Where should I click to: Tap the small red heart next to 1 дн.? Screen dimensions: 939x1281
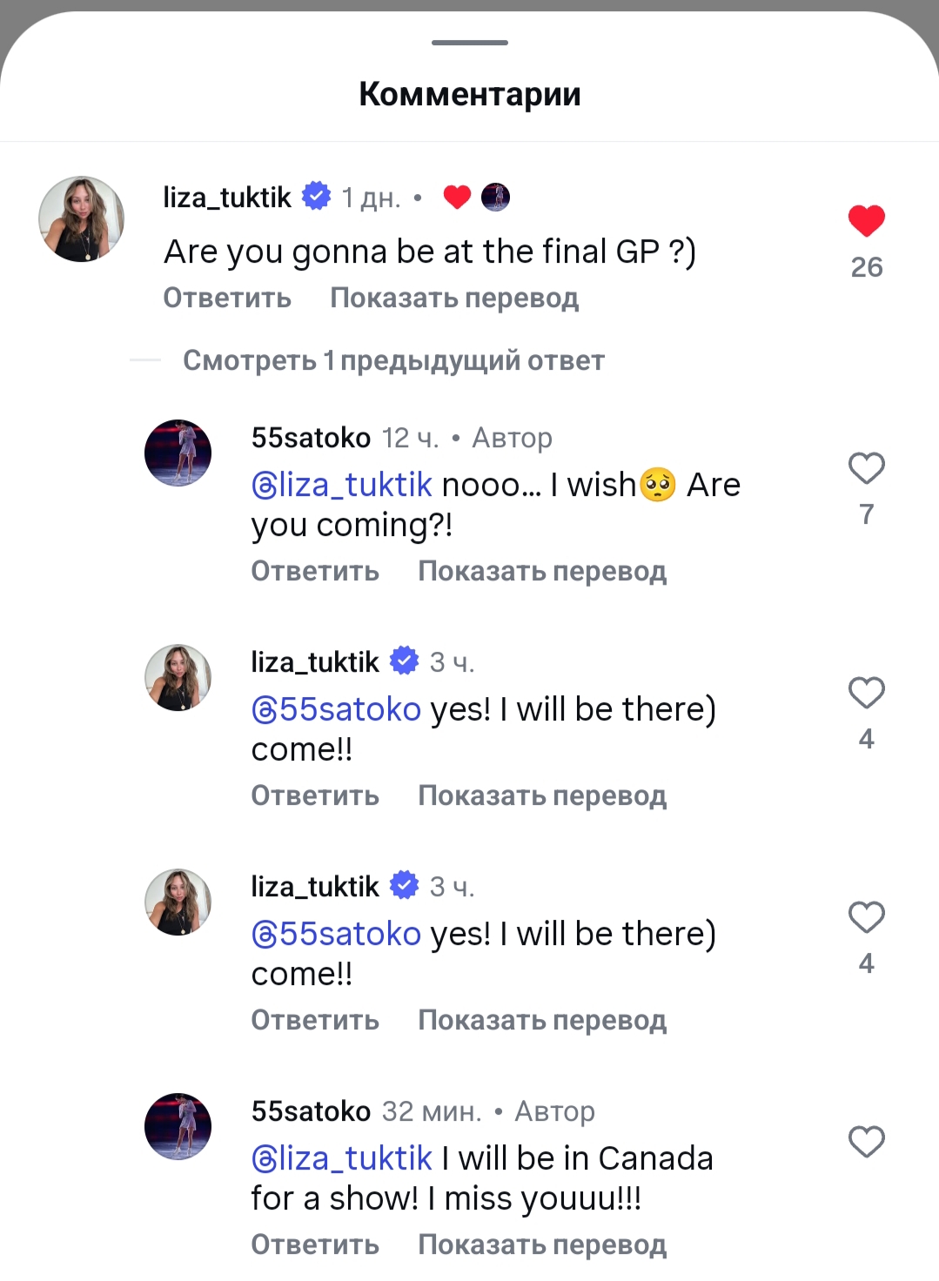pyautogui.click(x=457, y=198)
